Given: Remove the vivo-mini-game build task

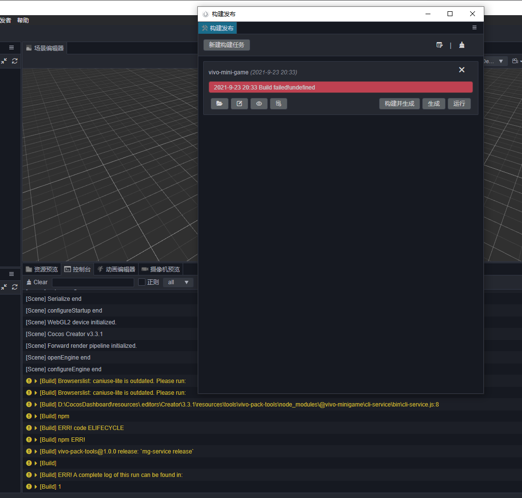Looking at the screenshot, I should tap(462, 69).
